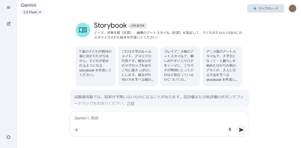This screenshot has width=301, height=148.
Task: Choose the roommate アメリア mug prompt card
Action: click(x=138, y=66)
